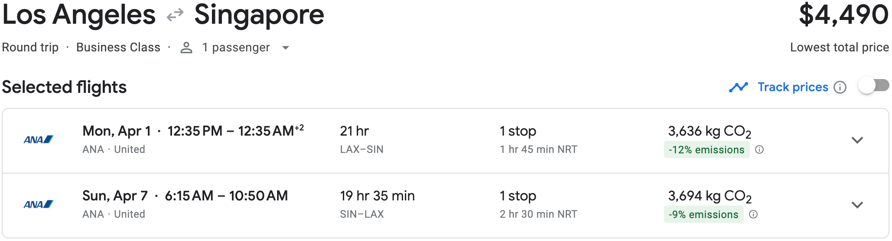Click the passenger person icon
892x241 pixels.
pyautogui.click(x=186, y=48)
